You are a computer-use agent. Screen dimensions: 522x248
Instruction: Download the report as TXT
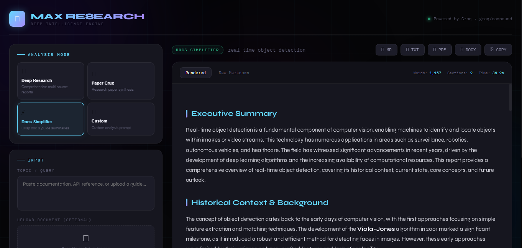click(412, 50)
